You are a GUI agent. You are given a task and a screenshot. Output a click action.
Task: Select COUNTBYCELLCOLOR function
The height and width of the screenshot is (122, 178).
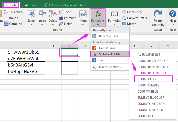click(x=153, y=61)
